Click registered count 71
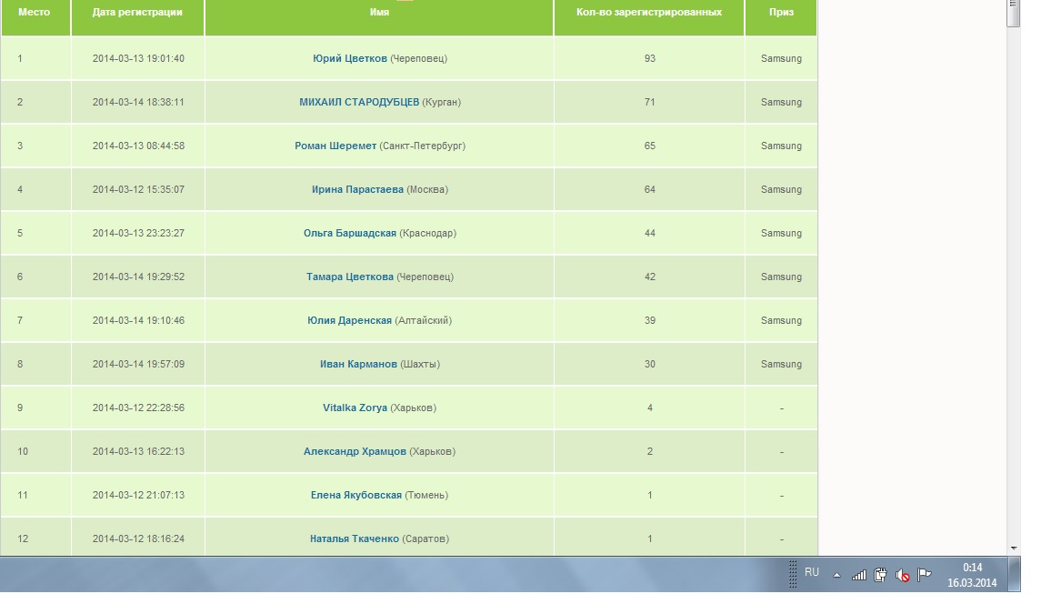This screenshot has width=1051, height=614. click(x=649, y=102)
